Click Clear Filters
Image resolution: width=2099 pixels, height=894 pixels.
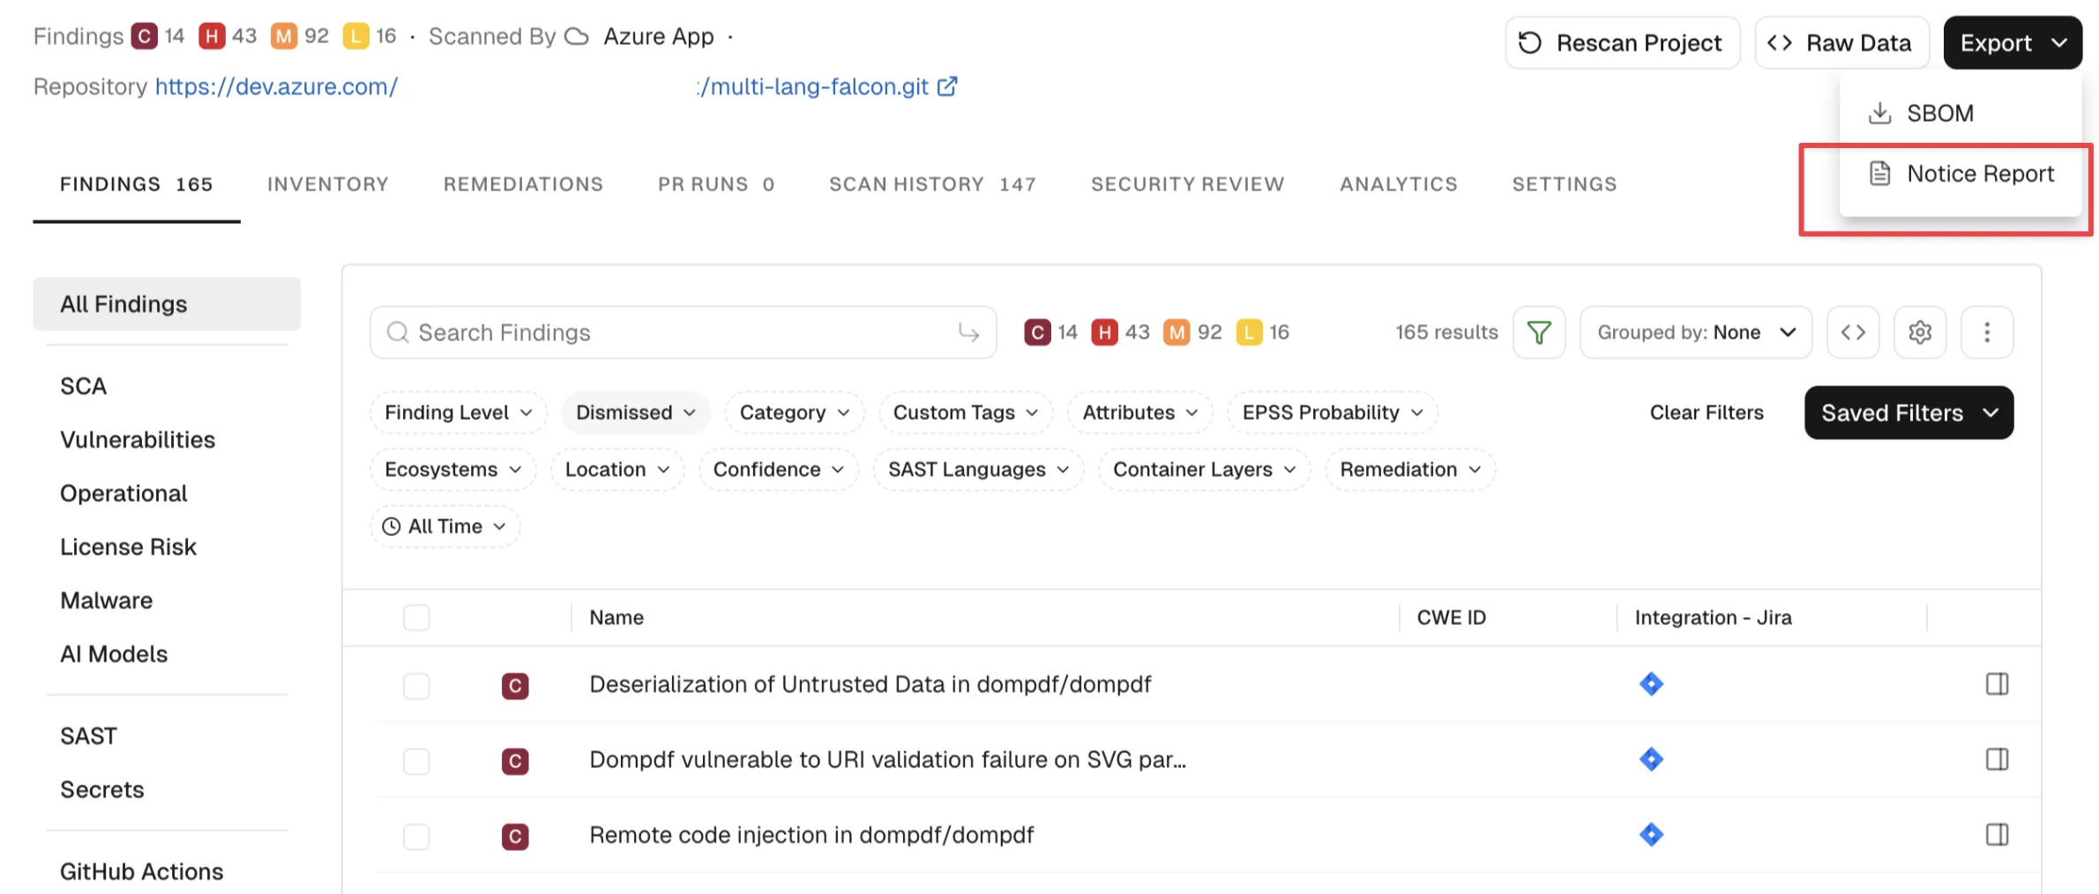pyautogui.click(x=1707, y=413)
